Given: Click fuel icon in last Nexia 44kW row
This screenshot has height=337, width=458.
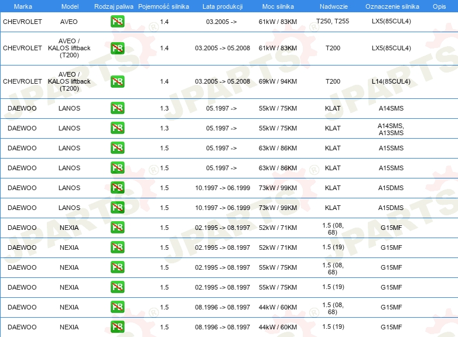Looking at the screenshot, I should [117, 327].
